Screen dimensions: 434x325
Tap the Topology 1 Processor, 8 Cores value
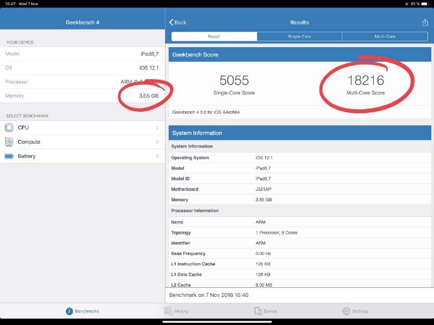click(x=276, y=233)
